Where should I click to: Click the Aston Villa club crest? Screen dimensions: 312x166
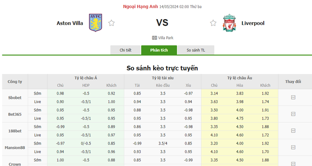click(96, 23)
